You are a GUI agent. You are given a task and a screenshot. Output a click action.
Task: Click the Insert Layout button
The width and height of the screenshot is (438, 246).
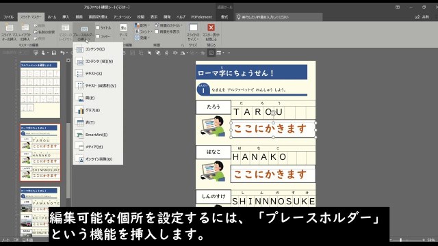(25, 33)
